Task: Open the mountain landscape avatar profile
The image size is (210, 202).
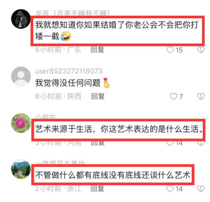Action: click(x=21, y=169)
